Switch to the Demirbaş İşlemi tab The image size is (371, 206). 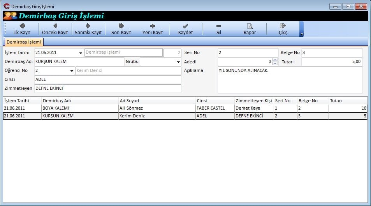[x=24, y=42]
